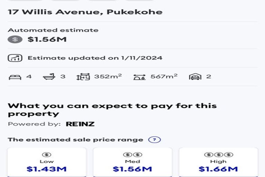Screen dimensions: 265x177
Task: Click the 352m² floor area value
Action: pyautogui.click(x=108, y=76)
